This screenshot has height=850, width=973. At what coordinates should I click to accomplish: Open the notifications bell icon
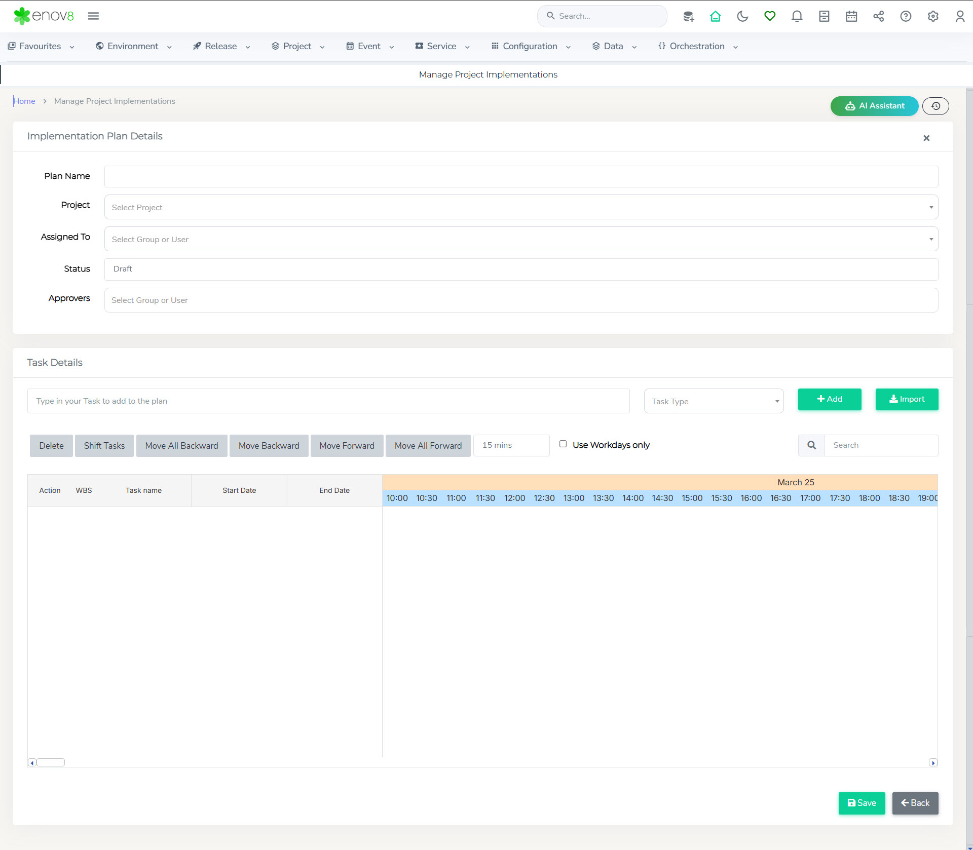pyautogui.click(x=797, y=16)
